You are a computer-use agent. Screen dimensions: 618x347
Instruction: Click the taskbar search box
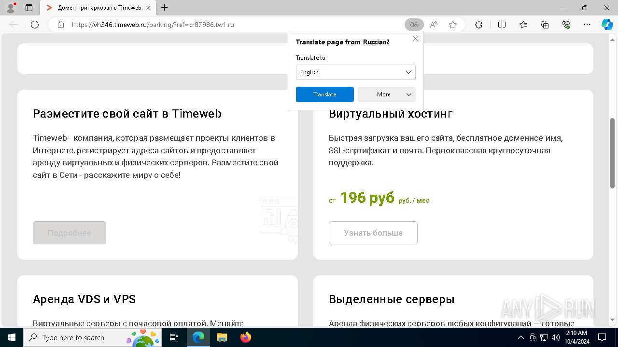[x=94, y=337]
